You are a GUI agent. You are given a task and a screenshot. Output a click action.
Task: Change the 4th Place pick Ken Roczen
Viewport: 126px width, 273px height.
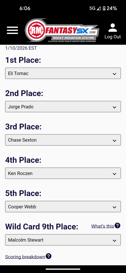[63, 173]
